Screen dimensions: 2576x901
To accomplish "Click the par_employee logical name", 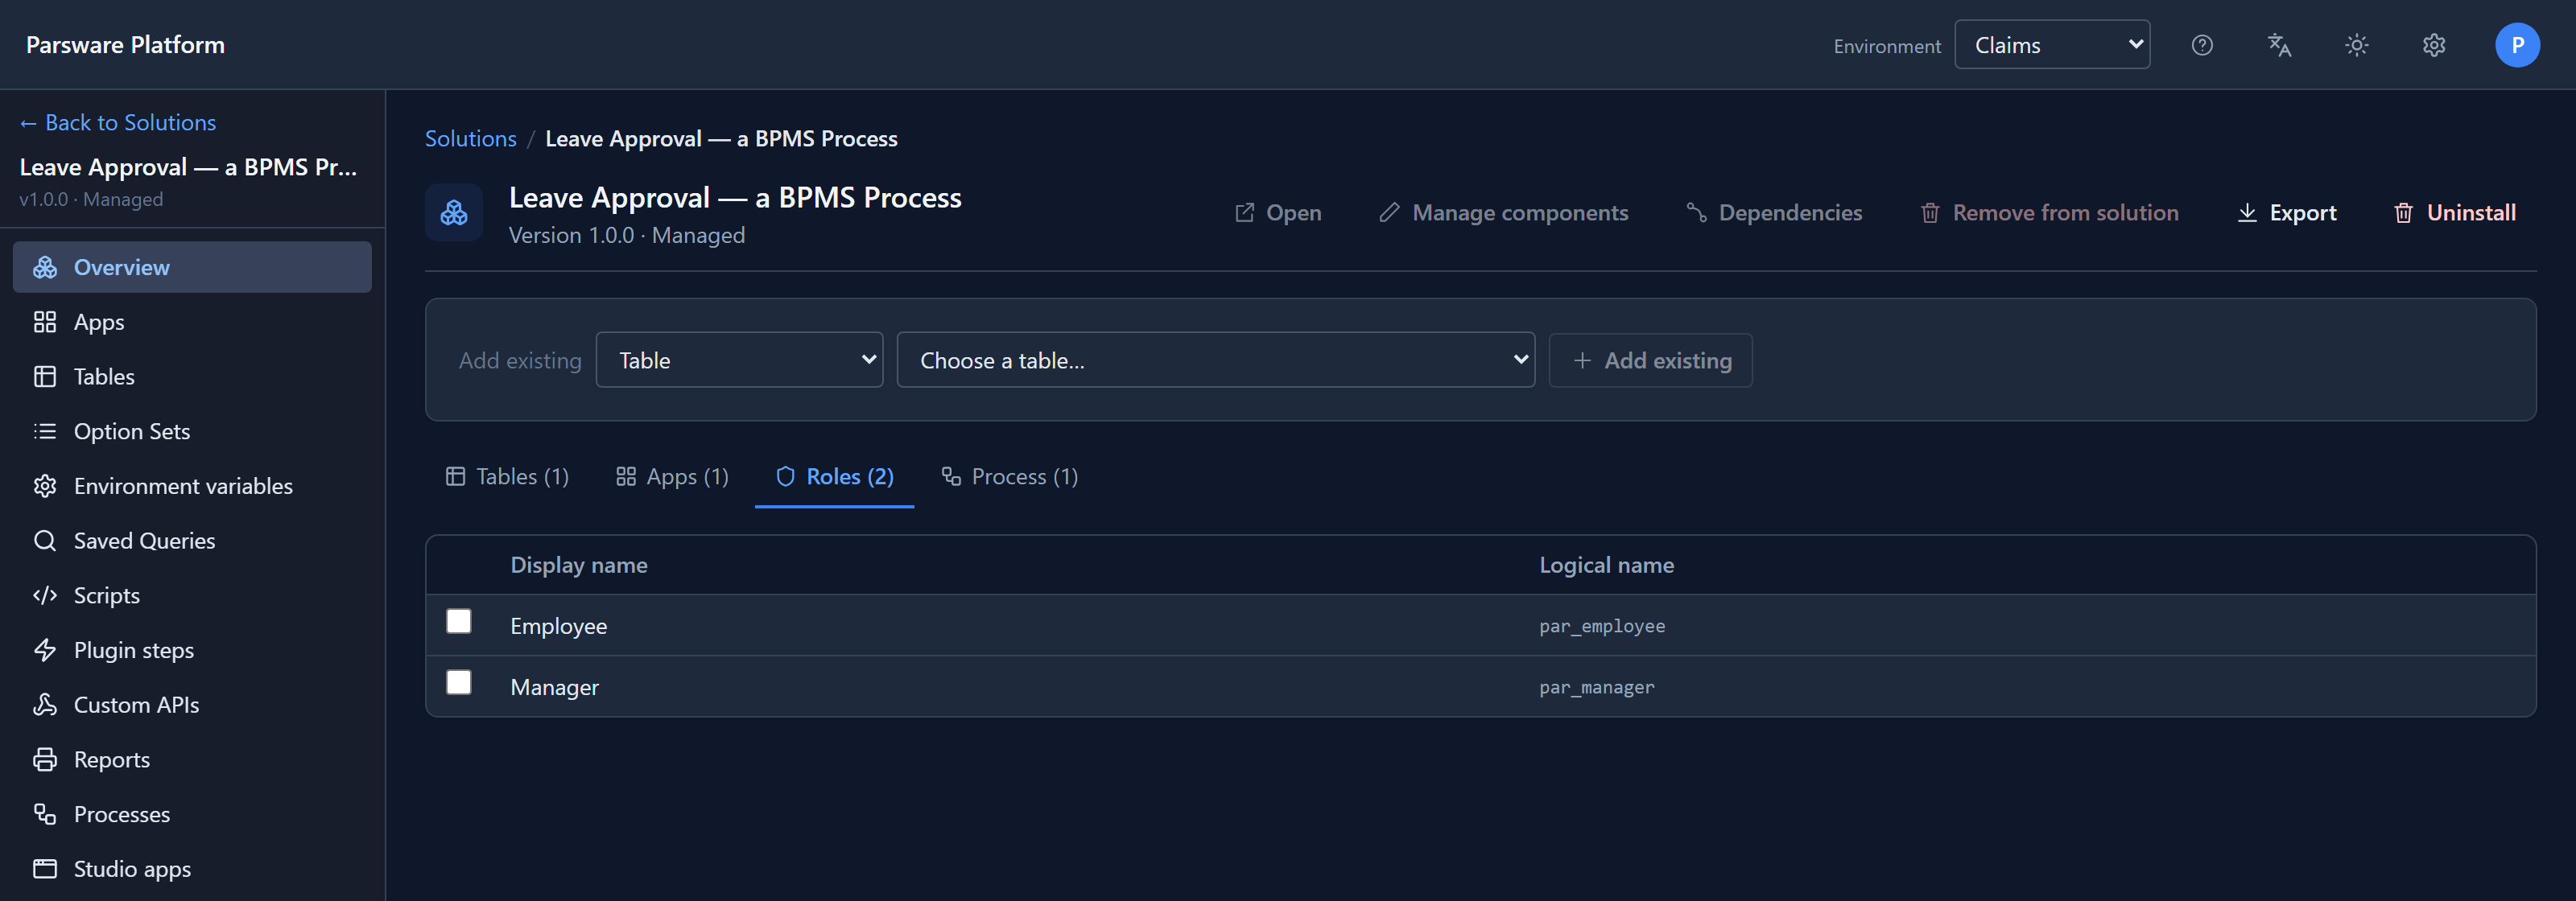I will (x=1602, y=627).
